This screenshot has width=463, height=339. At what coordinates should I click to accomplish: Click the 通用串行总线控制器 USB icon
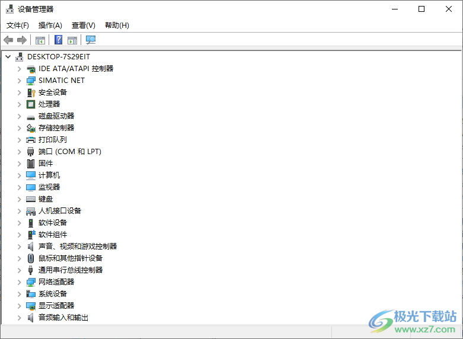[30, 270]
